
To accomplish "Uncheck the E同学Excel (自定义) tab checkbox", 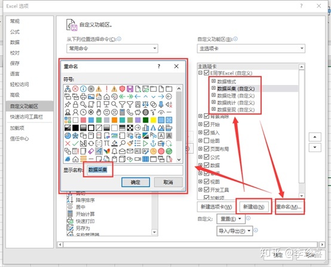I will [x=207, y=73].
